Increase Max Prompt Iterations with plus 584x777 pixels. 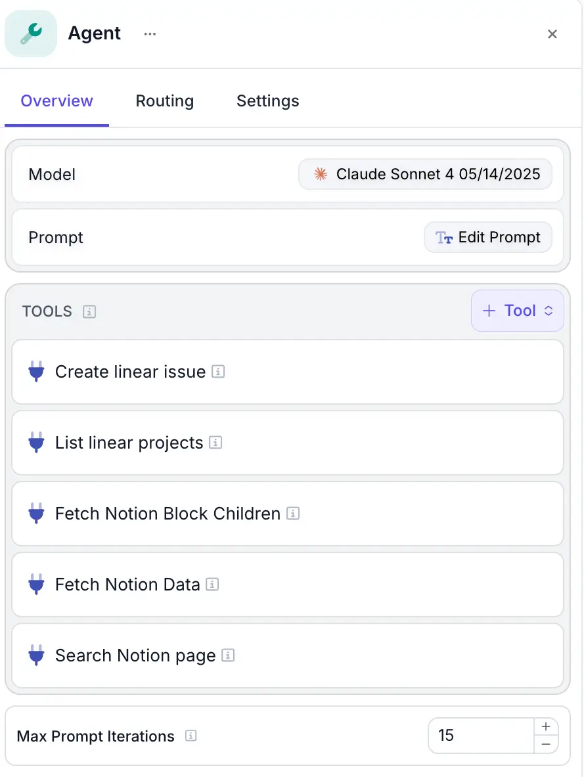[x=546, y=727]
